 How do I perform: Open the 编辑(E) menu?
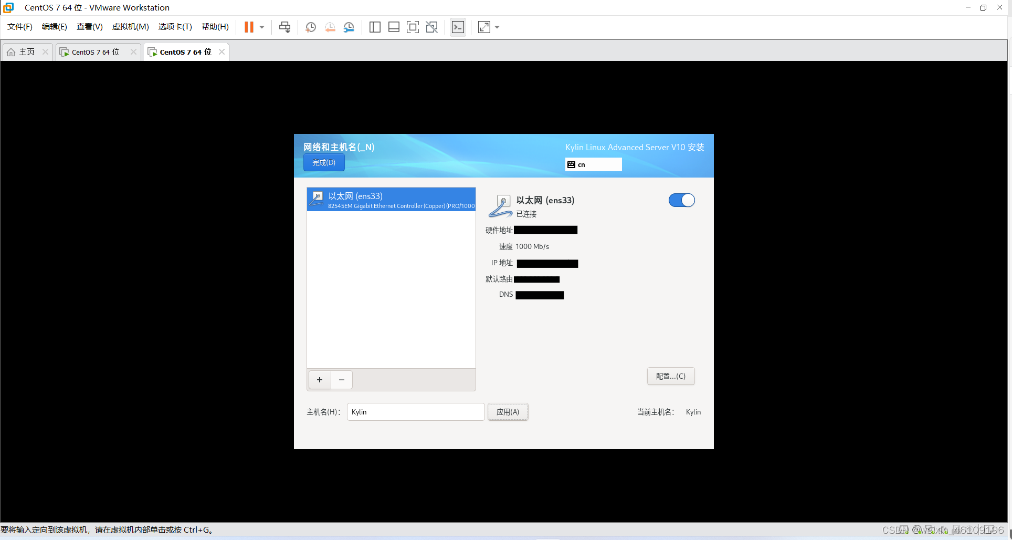point(55,27)
